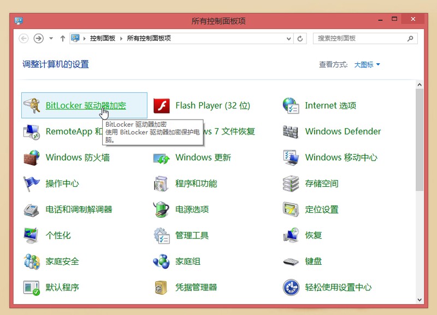The image size is (437, 315).
Task: Click the scrollbar down arrow
Action: 420,300
